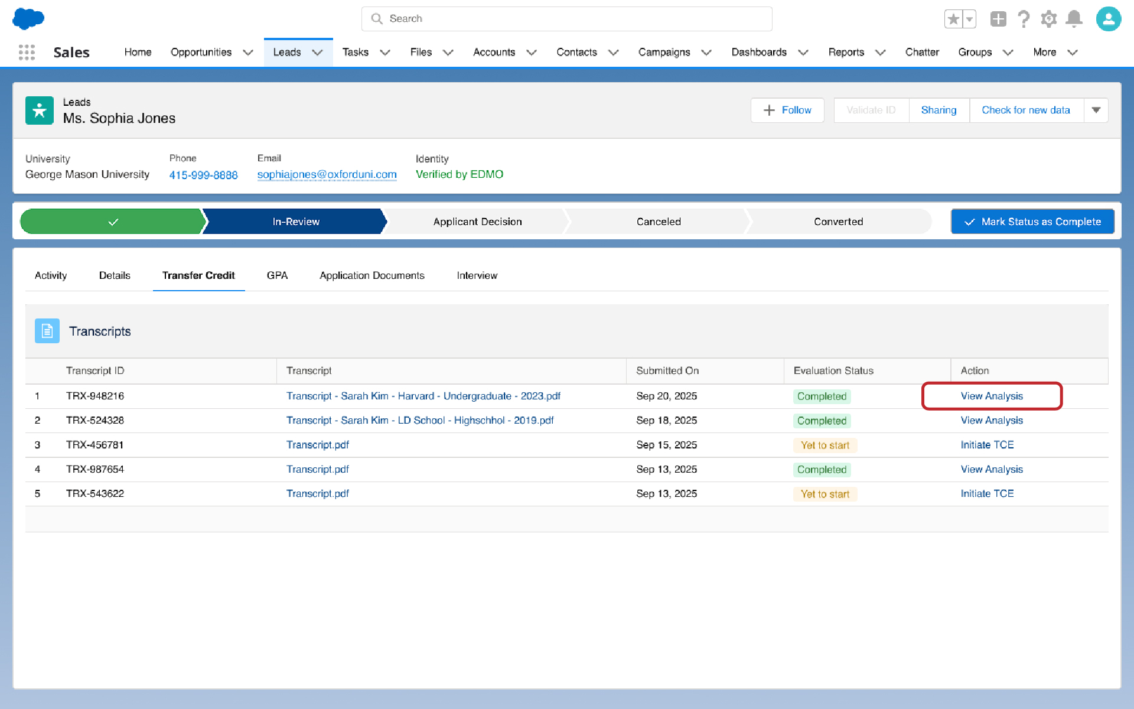Image resolution: width=1134 pixels, height=709 pixels.
Task: Select the Applicant Decision path stage
Action: [477, 222]
